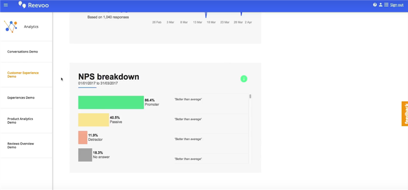
Task: Open Reviews Overview Demo
Action: [20, 146]
